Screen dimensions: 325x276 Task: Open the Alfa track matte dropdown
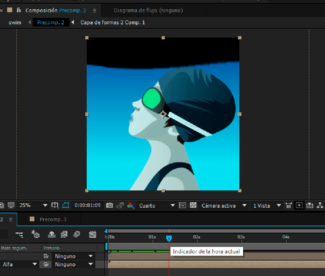click(x=20, y=265)
